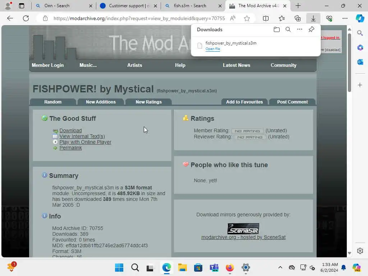Pin the Downloads panel
The width and height of the screenshot is (368, 276).
(x=312, y=29)
